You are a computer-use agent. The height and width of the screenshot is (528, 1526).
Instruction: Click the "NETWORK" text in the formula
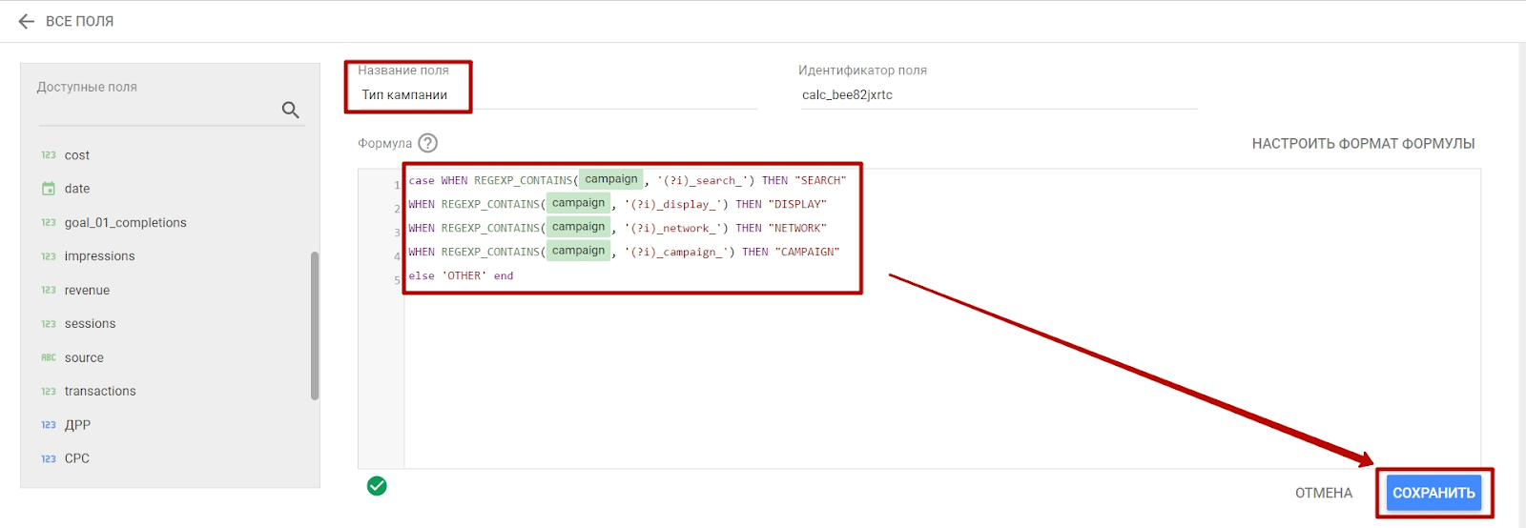[x=797, y=228]
